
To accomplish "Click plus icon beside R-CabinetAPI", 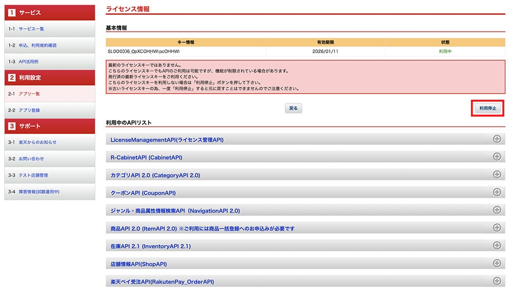I will 496,156.
